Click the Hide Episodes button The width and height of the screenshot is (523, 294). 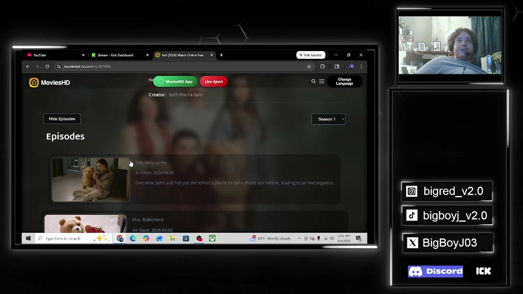tap(62, 119)
